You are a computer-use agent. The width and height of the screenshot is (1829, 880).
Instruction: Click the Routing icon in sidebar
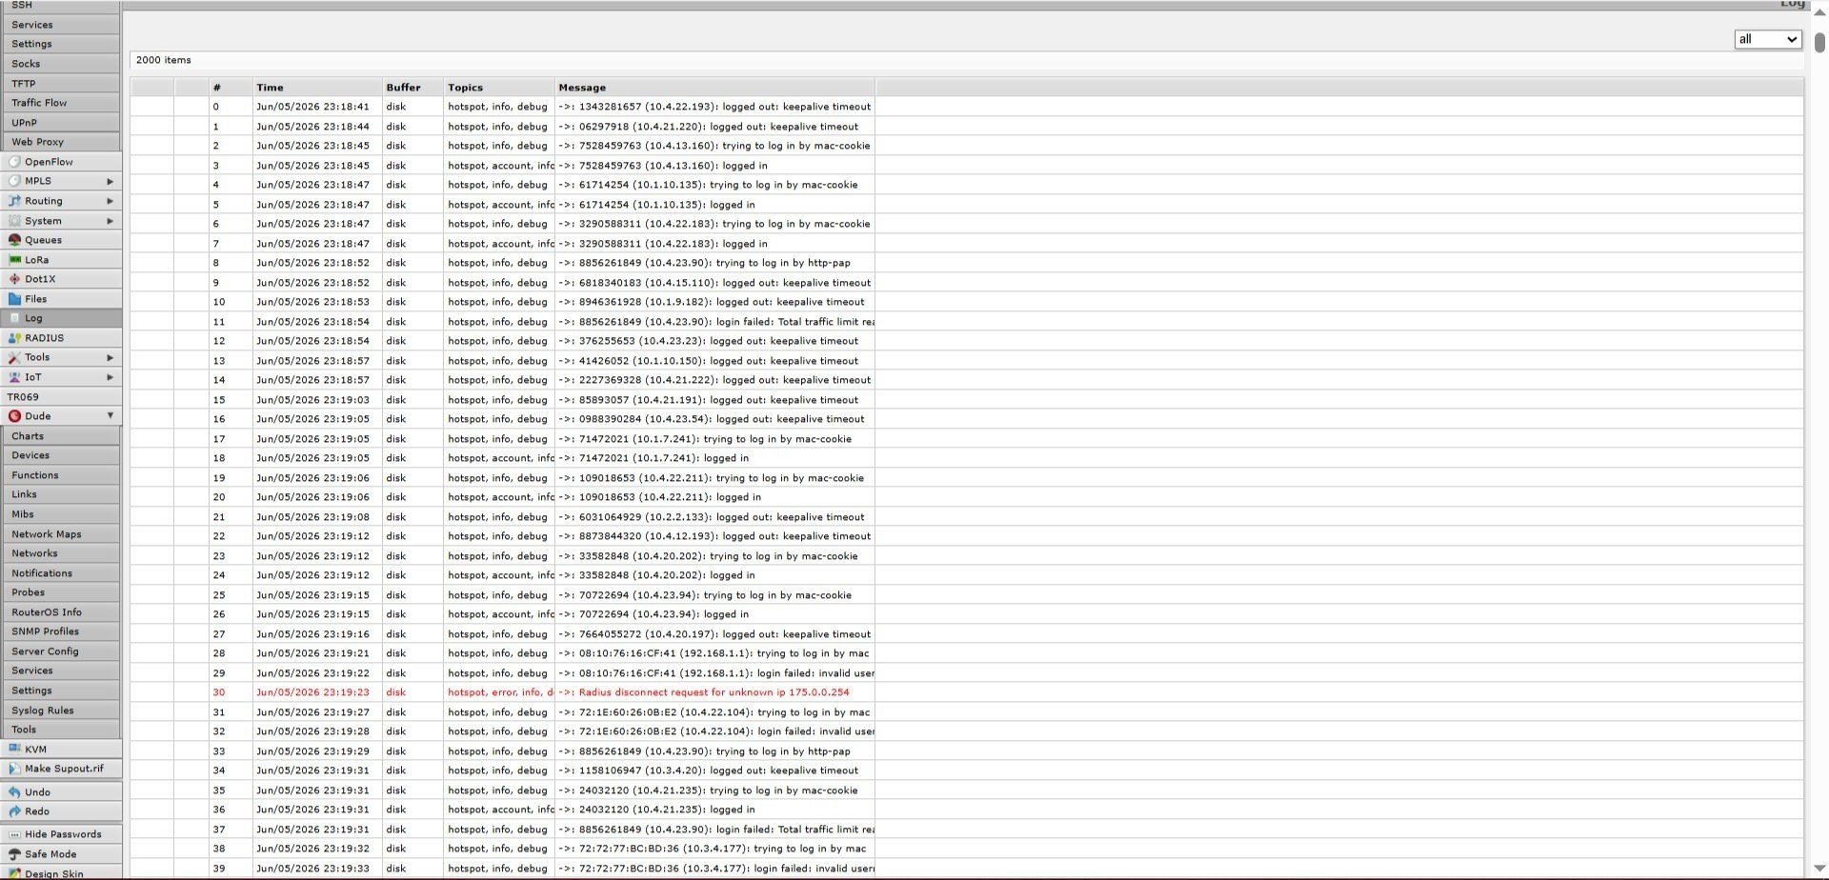click(x=14, y=201)
